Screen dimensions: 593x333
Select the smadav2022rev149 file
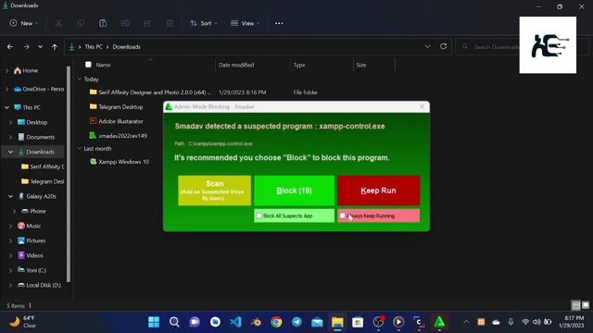click(119, 136)
